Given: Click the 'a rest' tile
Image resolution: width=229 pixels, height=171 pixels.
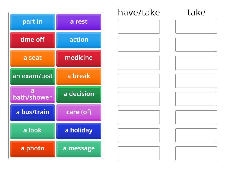Looking at the screenshot, I should click(79, 22).
